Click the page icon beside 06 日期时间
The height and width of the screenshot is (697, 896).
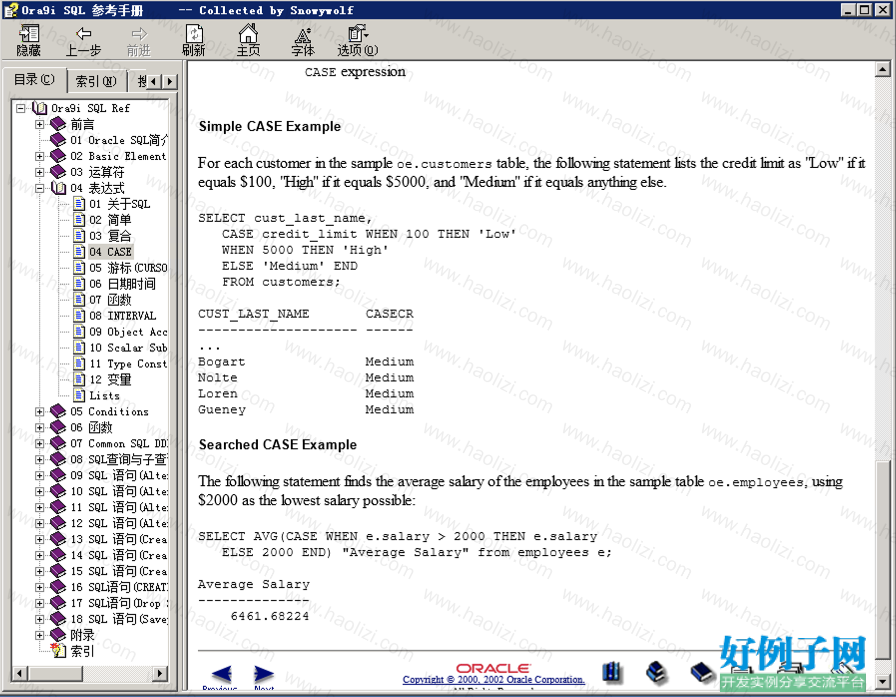[x=79, y=284]
